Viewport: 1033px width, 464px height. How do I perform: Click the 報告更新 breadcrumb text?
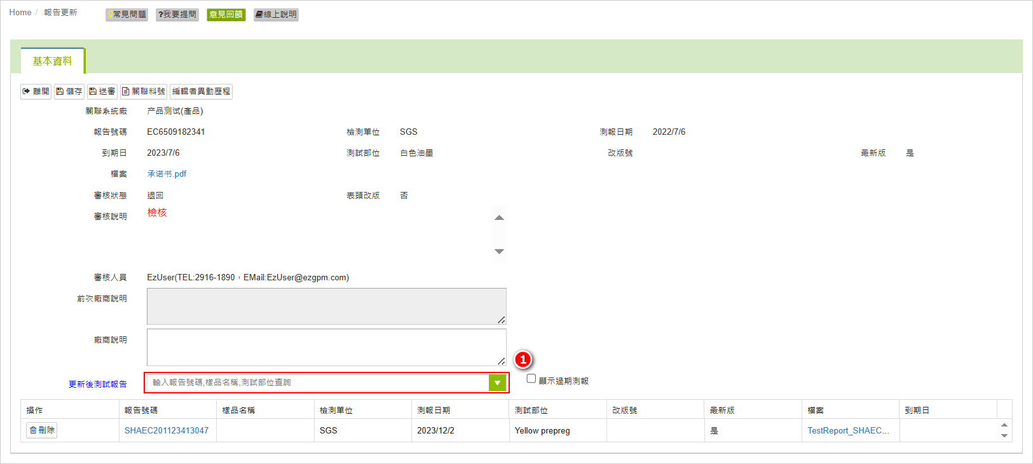(60, 13)
